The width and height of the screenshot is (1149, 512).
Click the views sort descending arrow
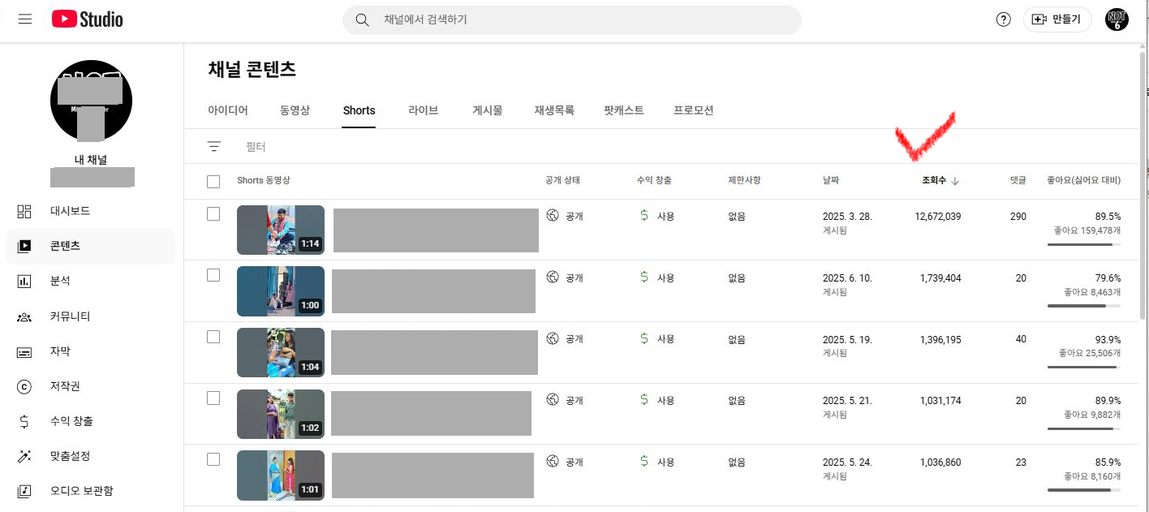(x=955, y=181)
